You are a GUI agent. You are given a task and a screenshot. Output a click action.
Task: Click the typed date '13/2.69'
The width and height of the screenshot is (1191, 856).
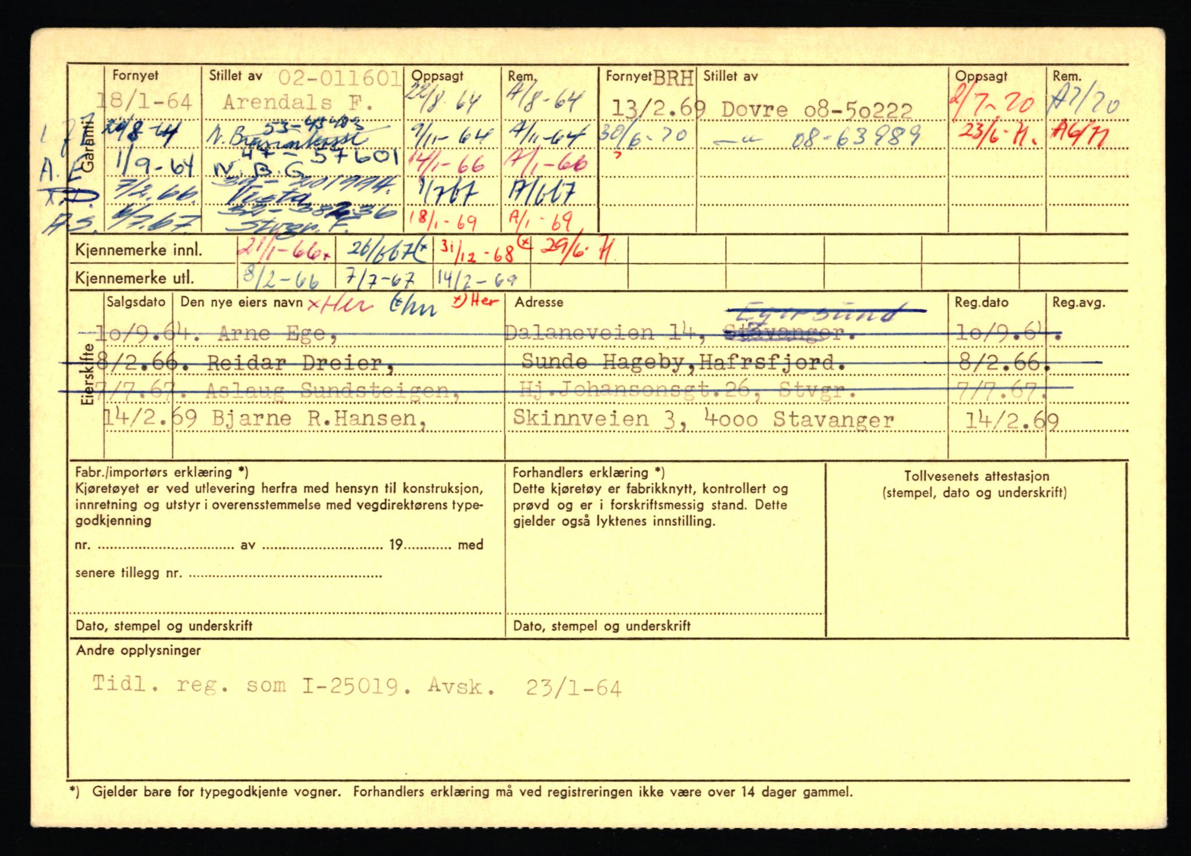tap(658, 108)
